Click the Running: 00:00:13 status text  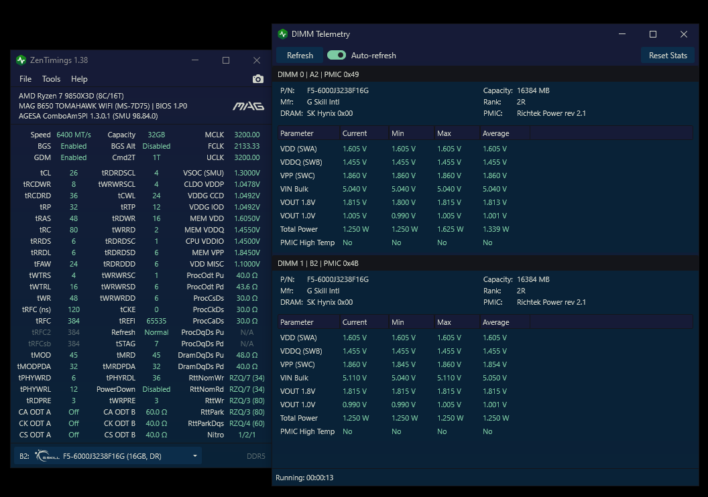(304, 478)
